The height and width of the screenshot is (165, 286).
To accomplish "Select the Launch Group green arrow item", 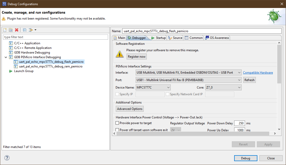I will (x=23, y=71).
